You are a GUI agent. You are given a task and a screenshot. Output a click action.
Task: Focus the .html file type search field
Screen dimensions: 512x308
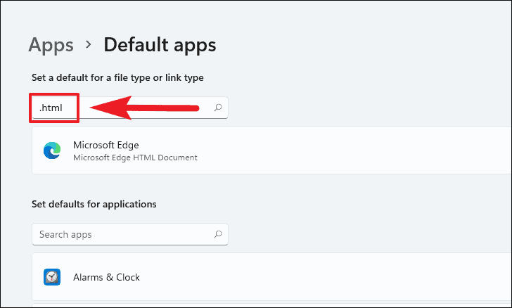pyautogui.click(x=130, y=108)
